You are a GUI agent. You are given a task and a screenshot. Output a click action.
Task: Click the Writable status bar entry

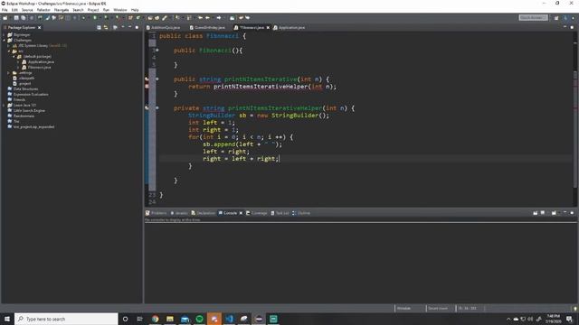tap(403, 308)
